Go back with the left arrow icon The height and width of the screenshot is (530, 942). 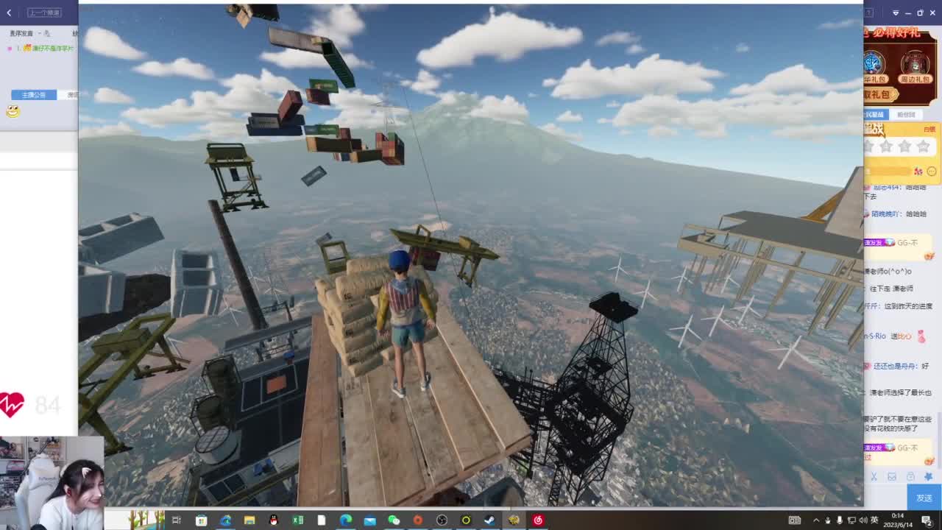[9, 13]
